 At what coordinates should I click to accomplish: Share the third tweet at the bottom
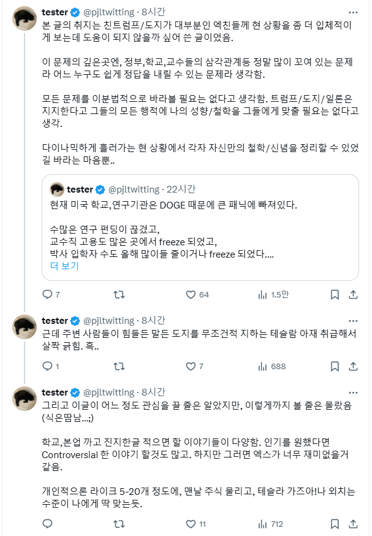pyautogui.click(x=353, y=524)
